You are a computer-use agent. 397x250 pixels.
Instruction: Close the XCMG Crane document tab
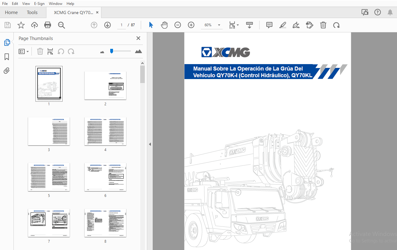97,13
